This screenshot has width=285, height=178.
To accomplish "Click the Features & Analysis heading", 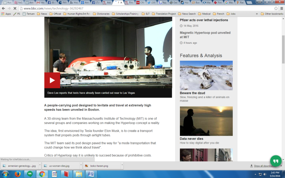I will tap(201, 56).
